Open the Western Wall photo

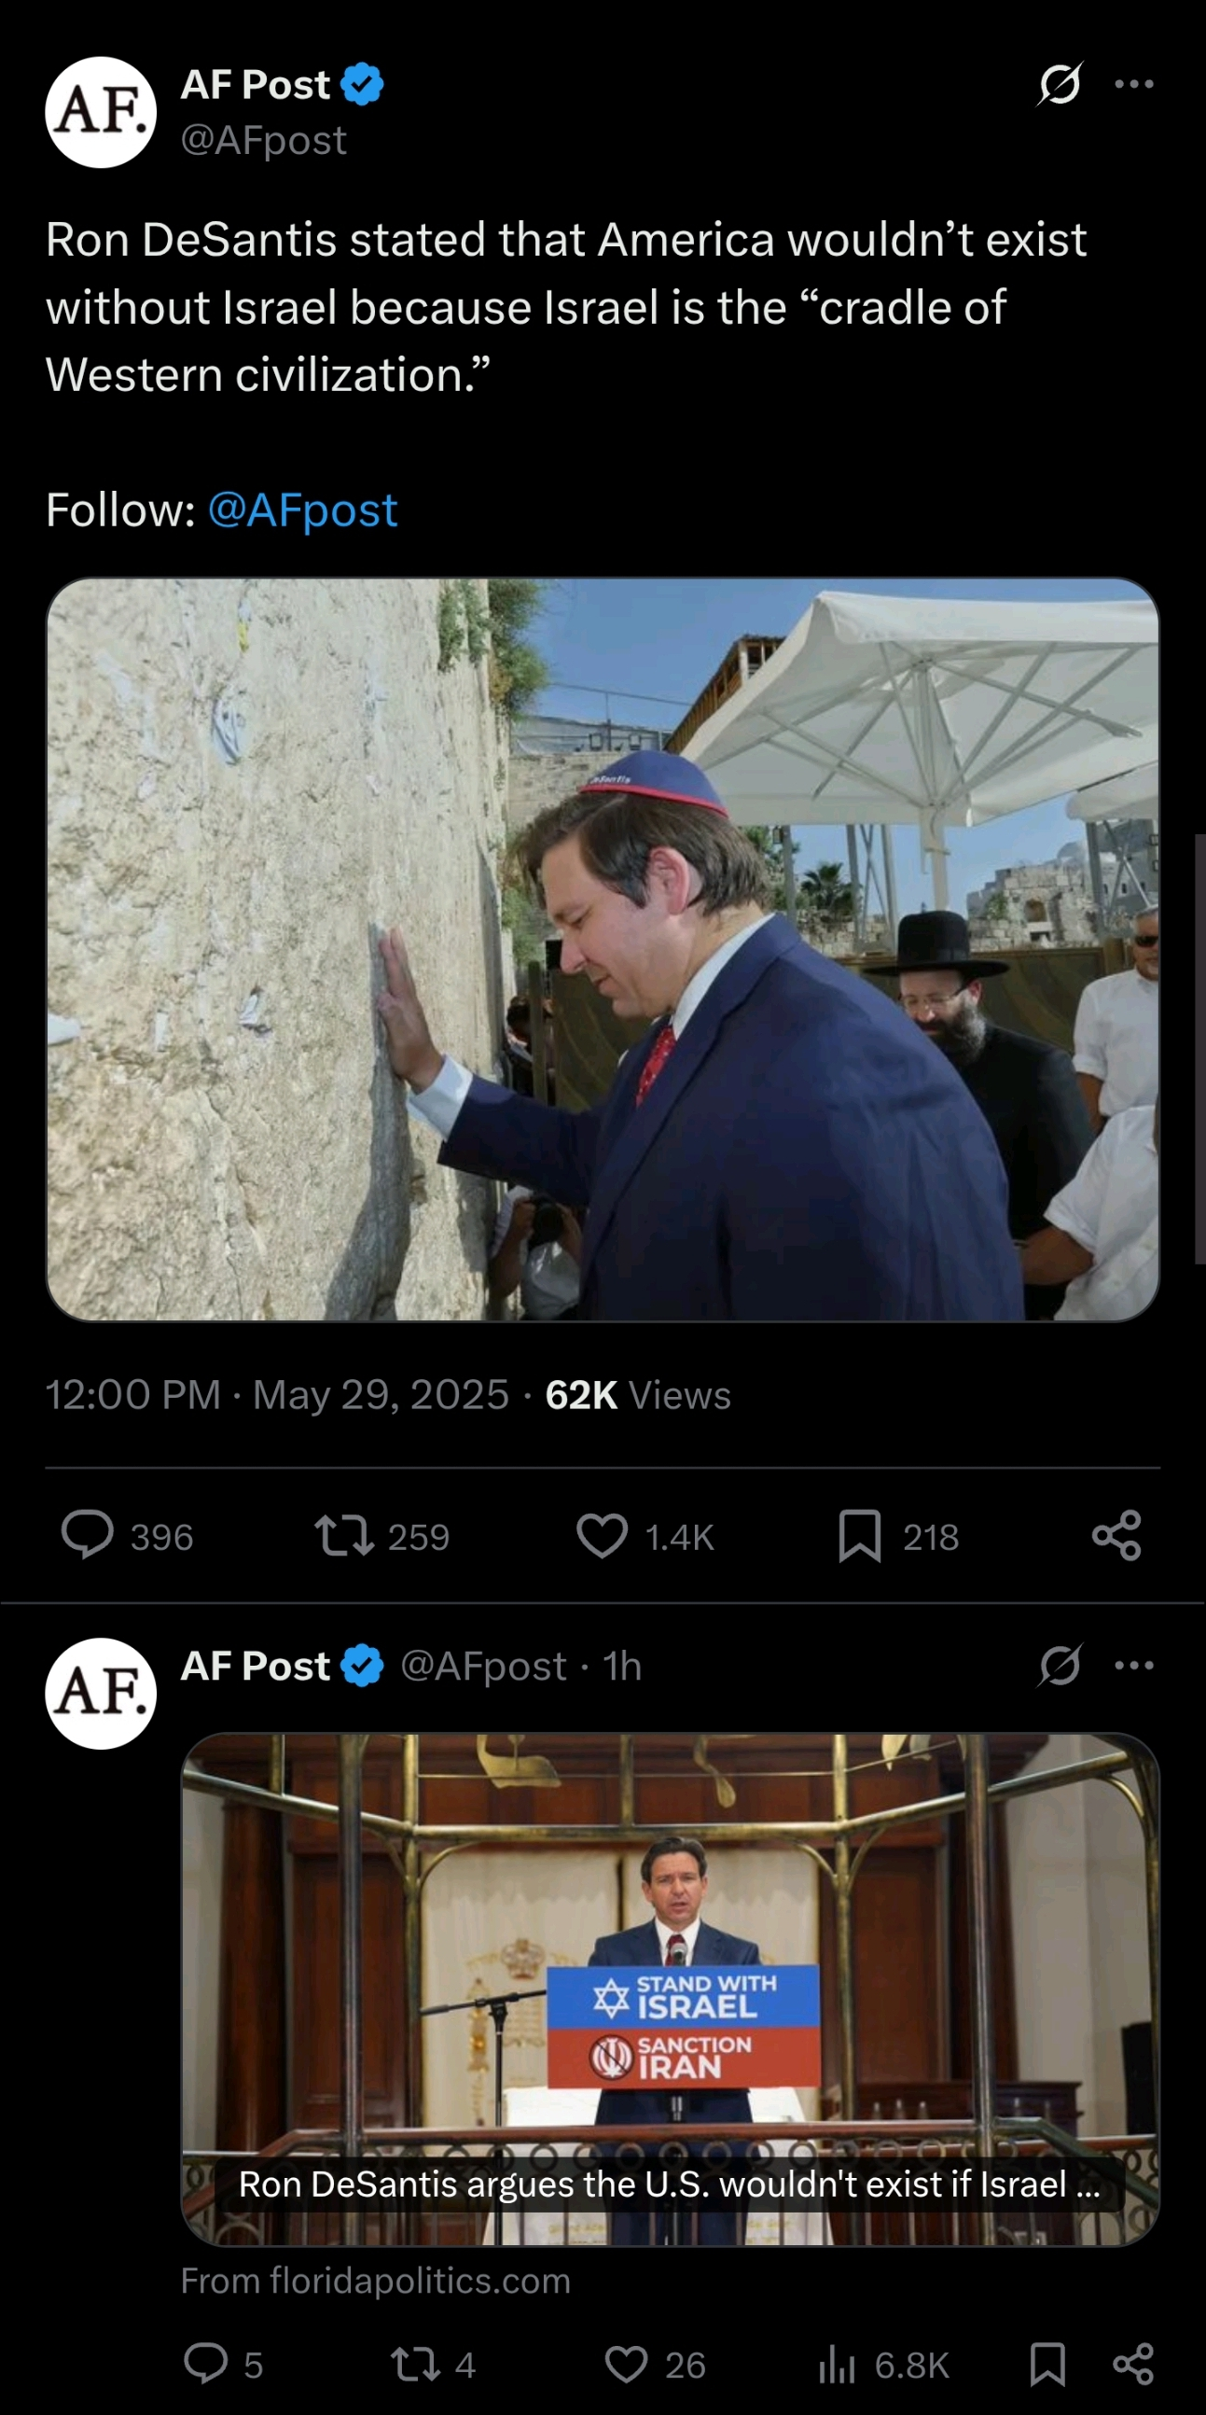point(603,949)
